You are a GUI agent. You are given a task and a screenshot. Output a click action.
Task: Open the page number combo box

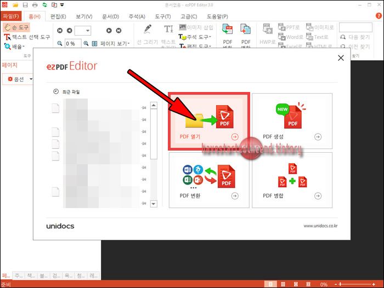[x=83, y=31]
